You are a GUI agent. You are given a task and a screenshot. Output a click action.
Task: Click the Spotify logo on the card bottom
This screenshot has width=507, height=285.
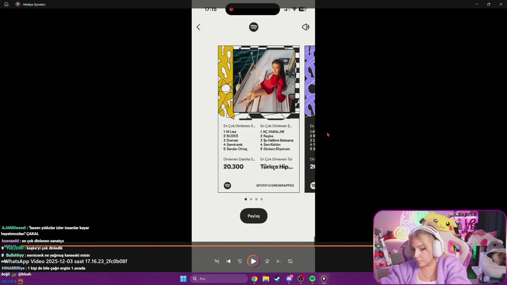227,186
